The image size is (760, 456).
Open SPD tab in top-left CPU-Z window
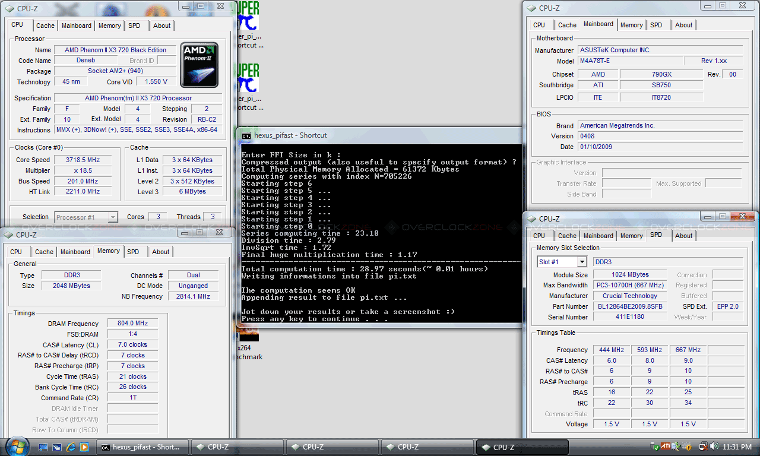(135, 26)
